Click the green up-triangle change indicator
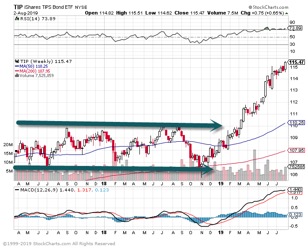This screenshot has height=250, width=308. point(286,13)
